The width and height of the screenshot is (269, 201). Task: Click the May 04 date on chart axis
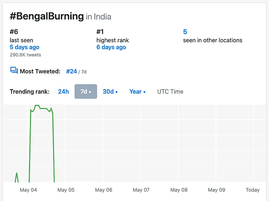coord(28,190)
